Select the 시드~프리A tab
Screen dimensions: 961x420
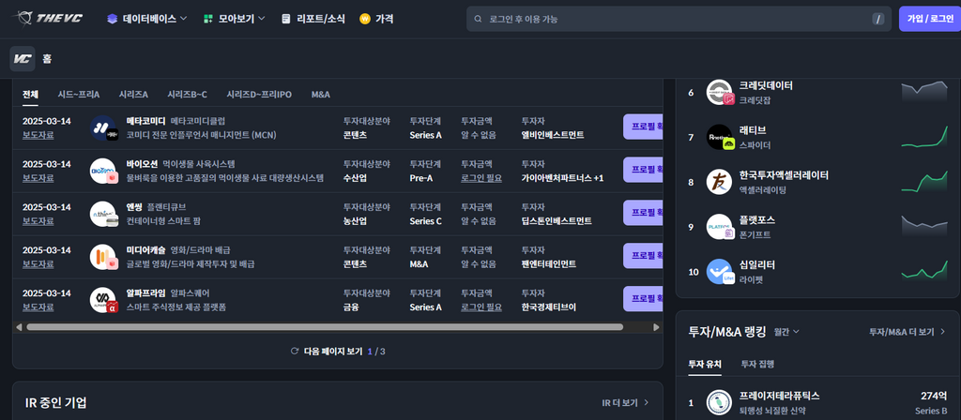coord(79,95)
